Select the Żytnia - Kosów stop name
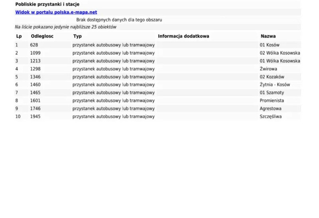 point(275,85)
